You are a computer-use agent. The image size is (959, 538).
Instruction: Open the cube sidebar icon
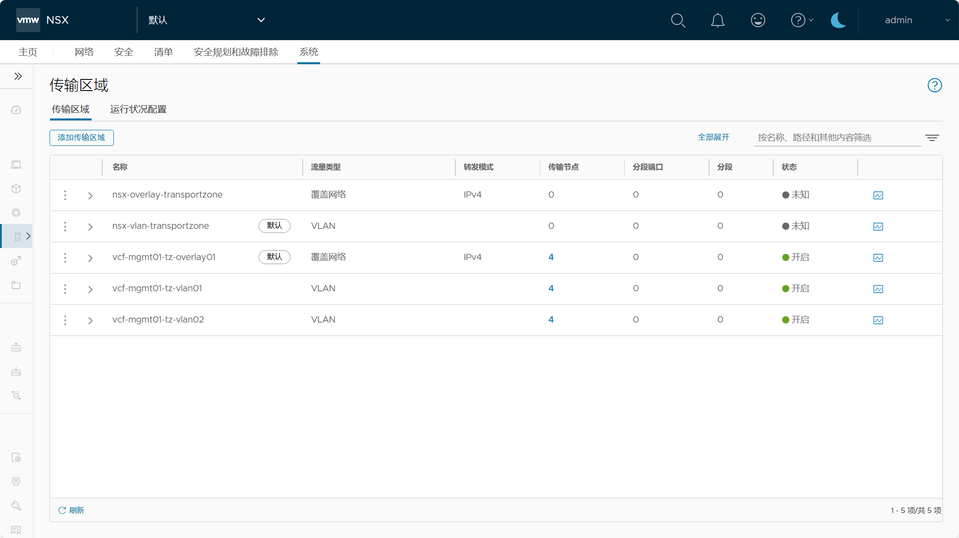point(16,189)
